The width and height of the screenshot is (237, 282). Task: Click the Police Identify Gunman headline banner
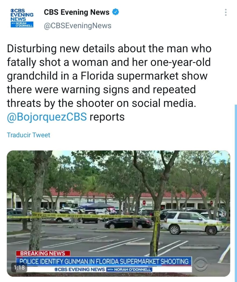[x=104, y=261]
